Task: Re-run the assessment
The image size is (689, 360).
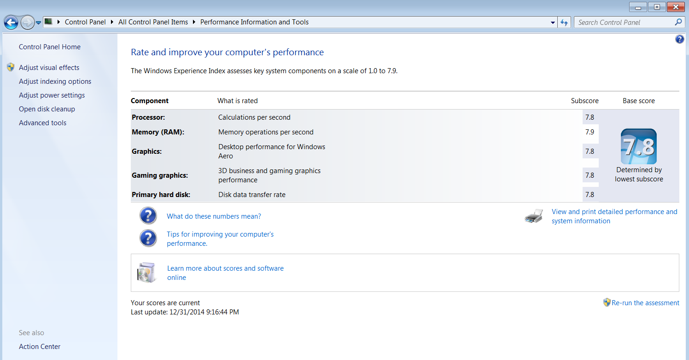Action: [645, 303]
